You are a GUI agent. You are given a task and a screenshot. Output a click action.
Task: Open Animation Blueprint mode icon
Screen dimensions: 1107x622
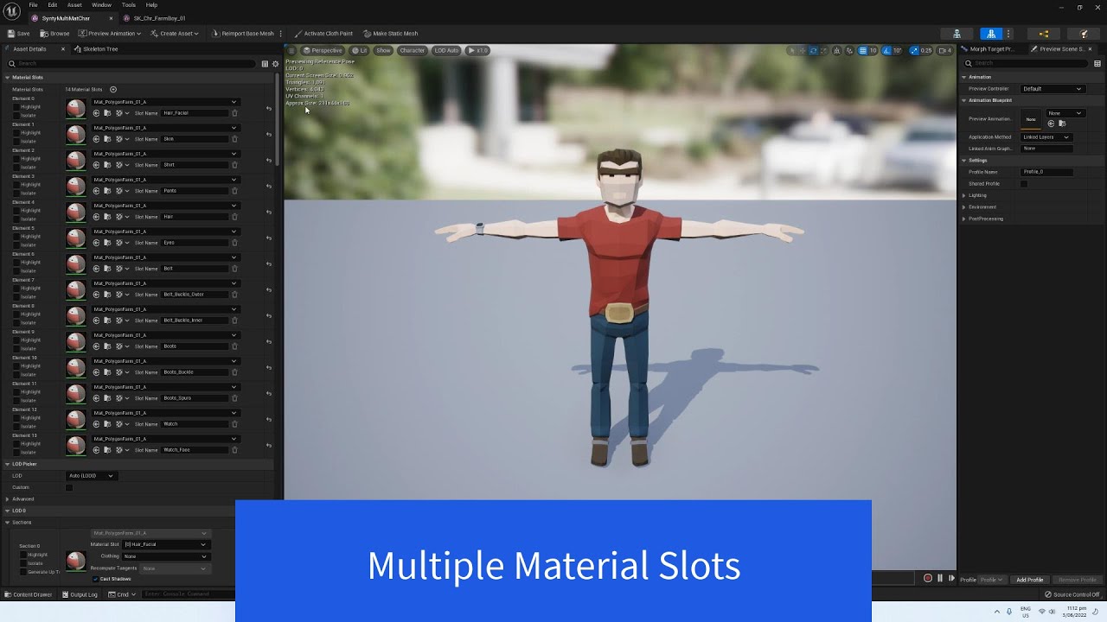[1044, 34]
